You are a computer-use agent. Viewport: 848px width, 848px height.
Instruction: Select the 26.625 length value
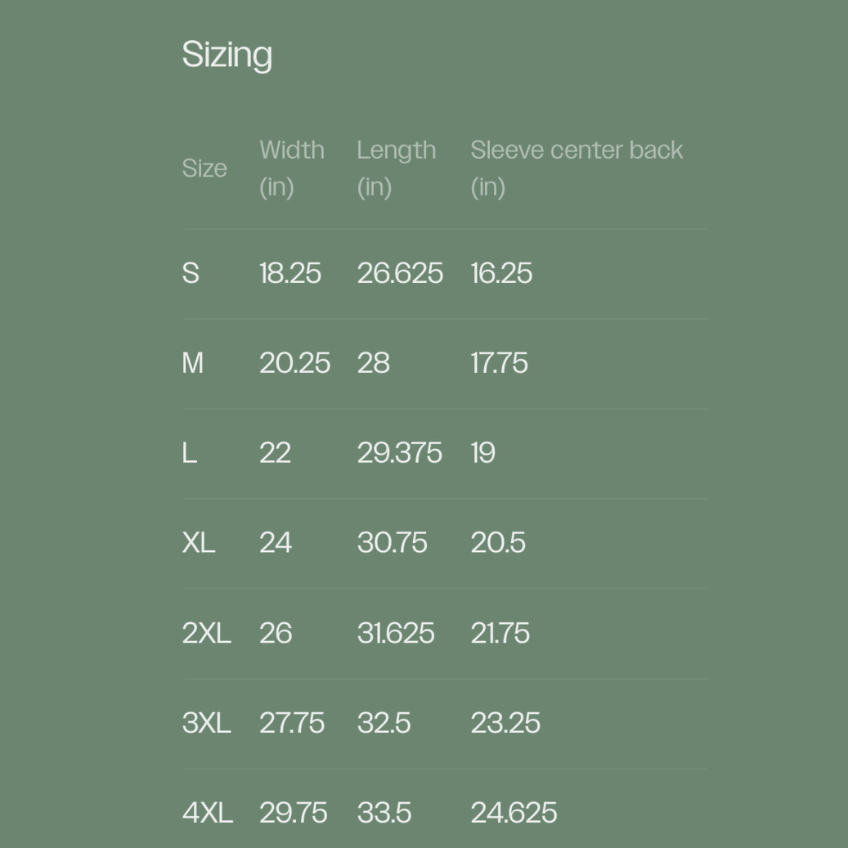[400, 273]
